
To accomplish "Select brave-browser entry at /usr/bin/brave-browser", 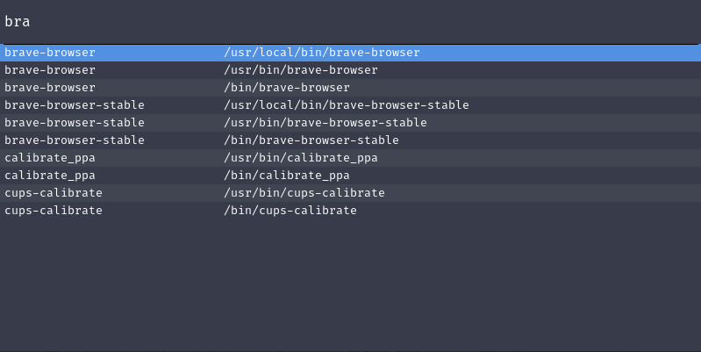I will click(x=351, y=70).
